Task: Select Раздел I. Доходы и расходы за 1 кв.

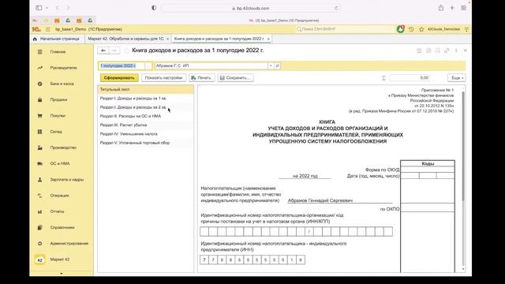Action: [x=145, y=98]
